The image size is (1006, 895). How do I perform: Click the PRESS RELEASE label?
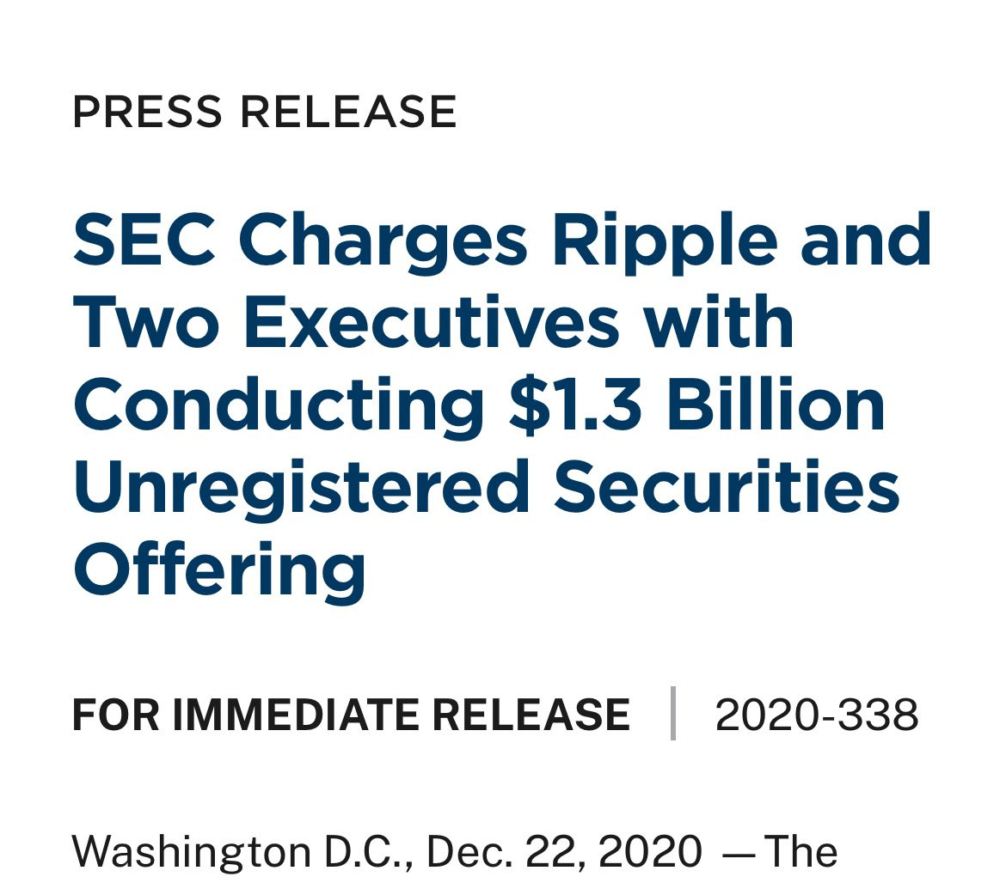(x=264, y=113)
